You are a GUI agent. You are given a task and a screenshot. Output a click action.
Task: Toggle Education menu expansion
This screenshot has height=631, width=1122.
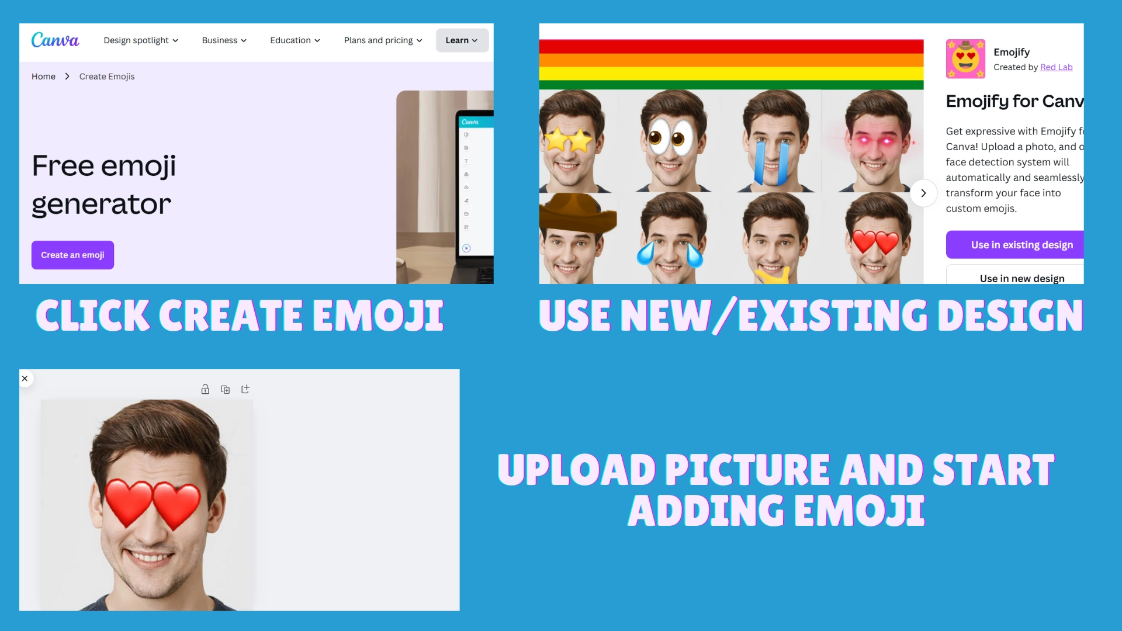tap(295, 40)
